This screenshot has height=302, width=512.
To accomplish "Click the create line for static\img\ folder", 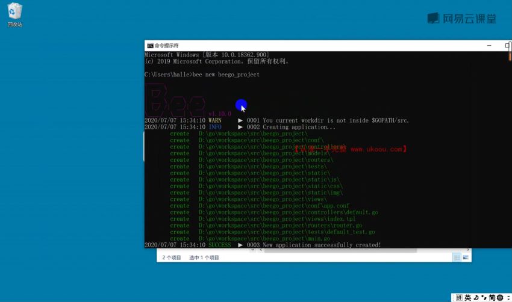I will pos(257,193).
